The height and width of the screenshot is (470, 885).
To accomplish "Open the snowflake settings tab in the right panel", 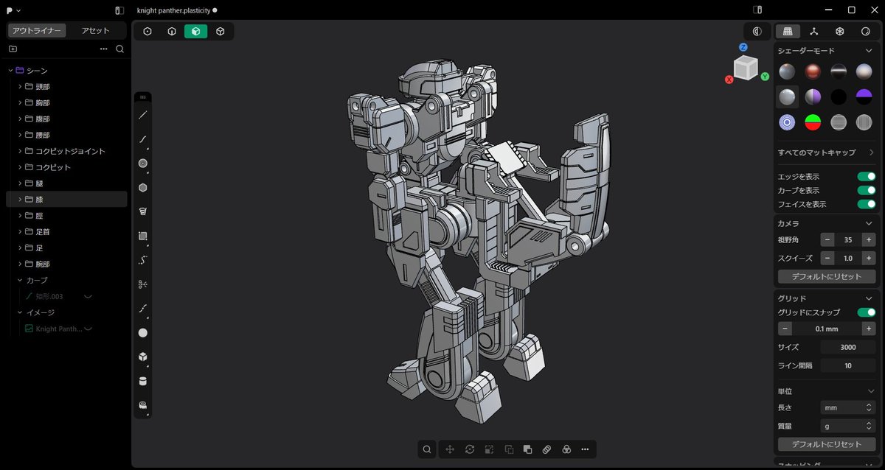I will coord(839,32).
